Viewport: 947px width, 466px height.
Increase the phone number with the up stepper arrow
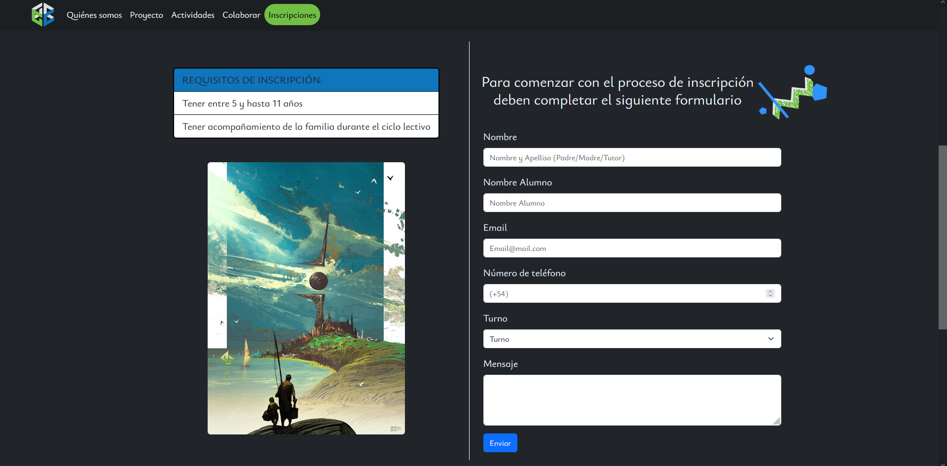770,291
